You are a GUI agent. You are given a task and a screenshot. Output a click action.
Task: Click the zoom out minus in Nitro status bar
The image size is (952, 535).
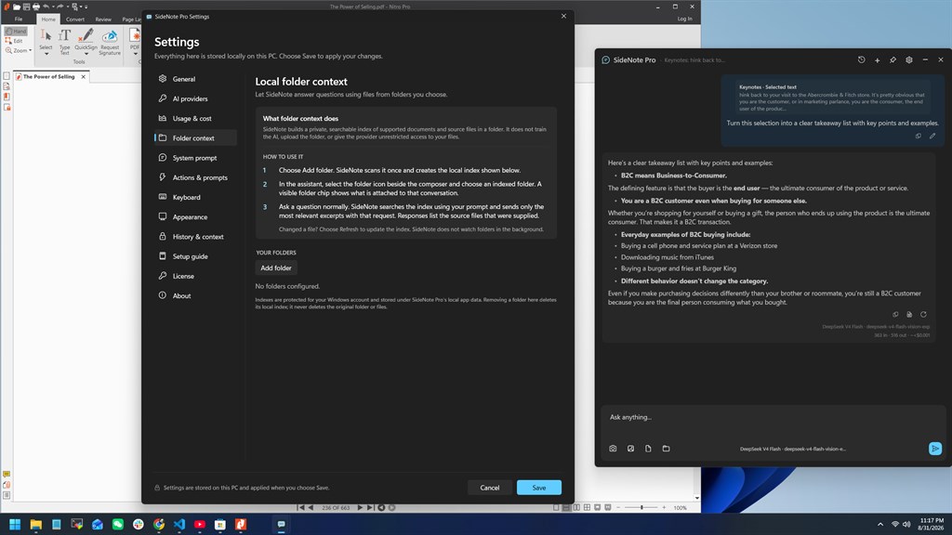618,507
